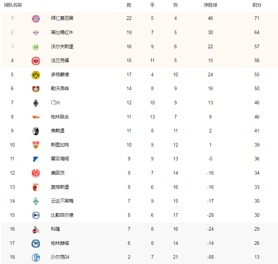Click the Schalke 04 blue logo
The width and height of the screenshot is (278, 264).
(36, 258)
